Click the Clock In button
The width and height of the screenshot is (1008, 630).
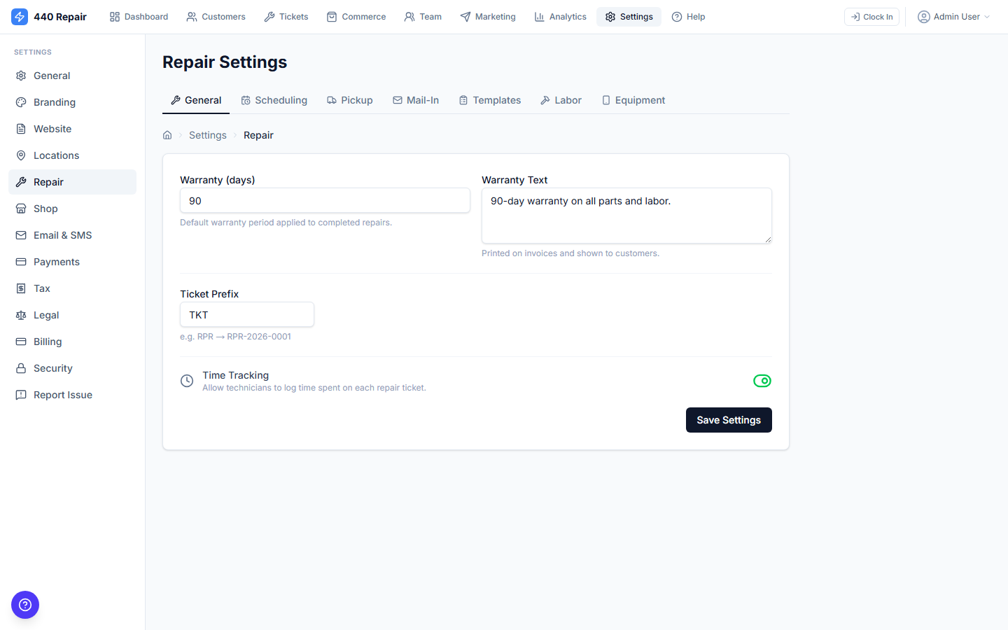[x=871, y=16]
